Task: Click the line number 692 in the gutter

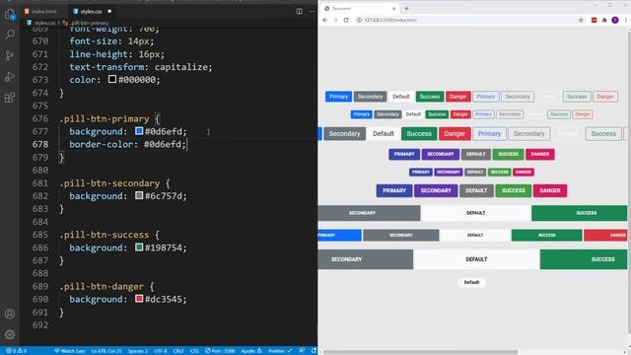Action: coord(40,324)
